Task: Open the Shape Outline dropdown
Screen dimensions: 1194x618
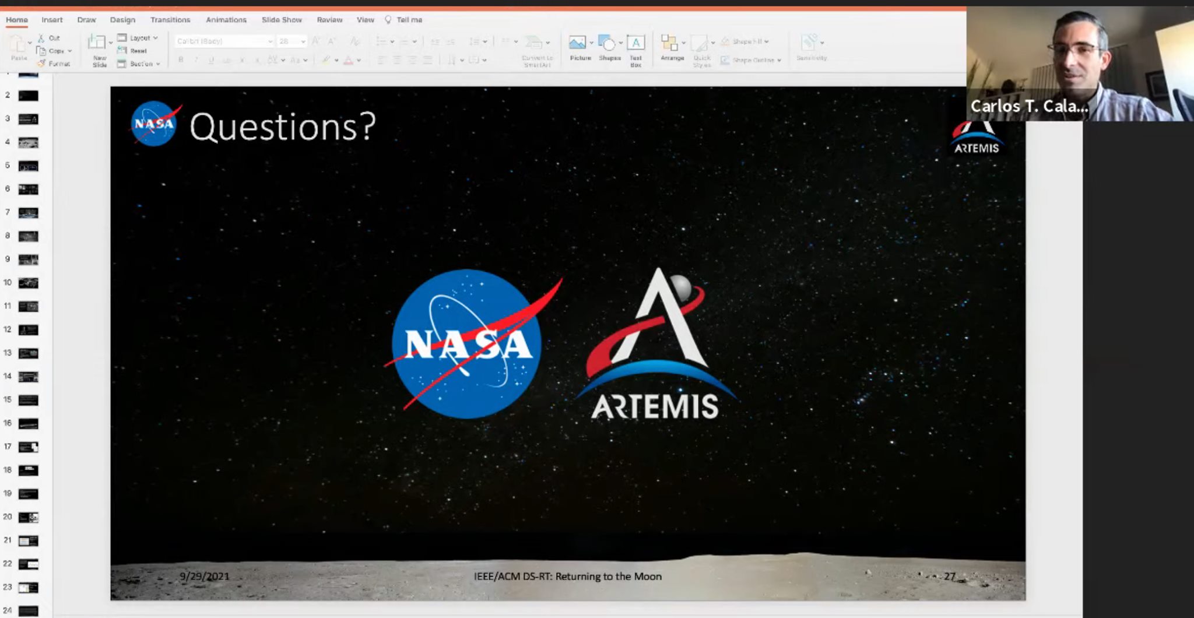Action: [x=751, y=60]
